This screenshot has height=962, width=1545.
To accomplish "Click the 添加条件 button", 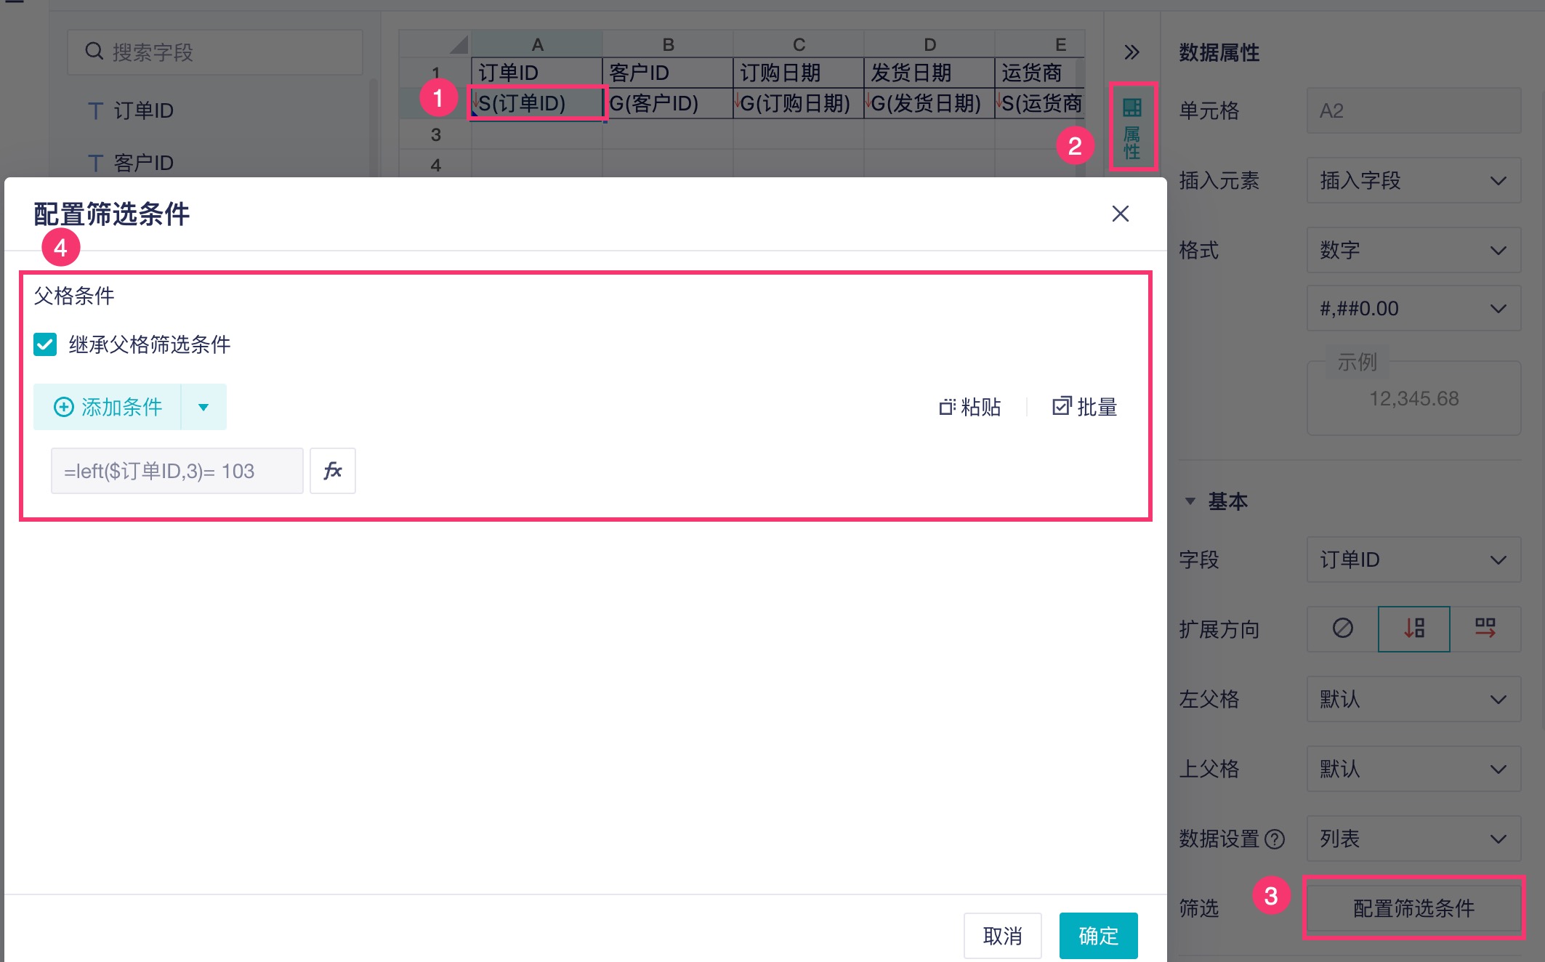I will [108, 407].
